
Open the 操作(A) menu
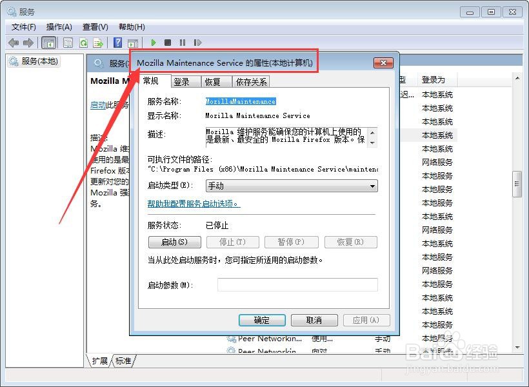59,27
